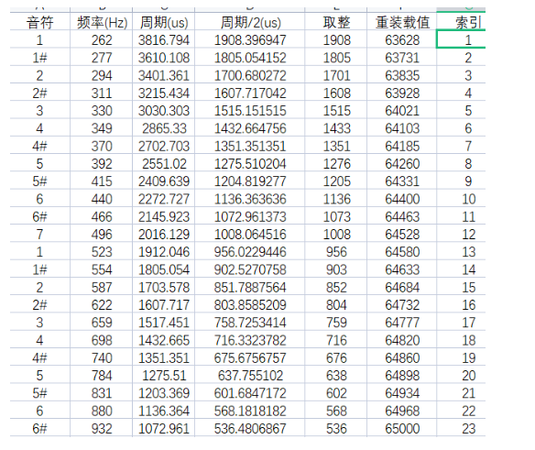Click reload value cell 64934
Screen dimensions: 535x450
point(402,393)
